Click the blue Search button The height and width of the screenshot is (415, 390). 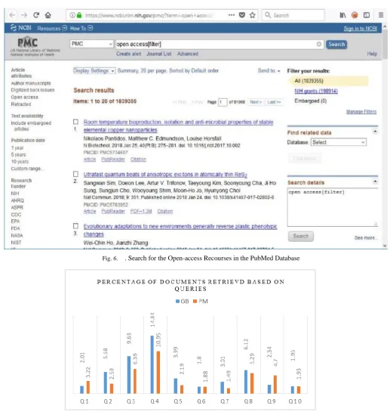[336, 44]
